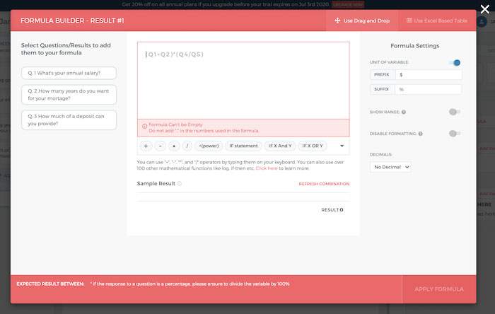Viewport: 495px width, 314px height.
Task: Click REFRESH COMBINATION
Action: click(324, 184)
